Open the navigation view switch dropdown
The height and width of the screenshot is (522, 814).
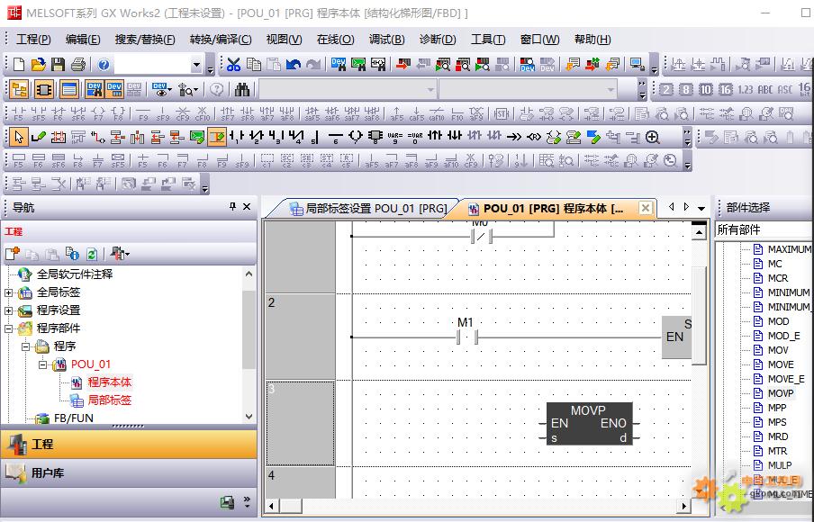[x=121, y=254]
